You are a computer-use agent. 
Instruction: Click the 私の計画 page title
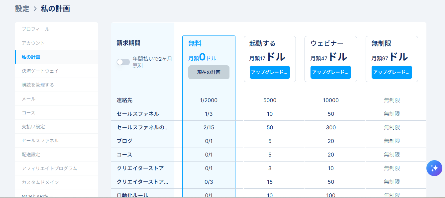[x=55, y=9]
